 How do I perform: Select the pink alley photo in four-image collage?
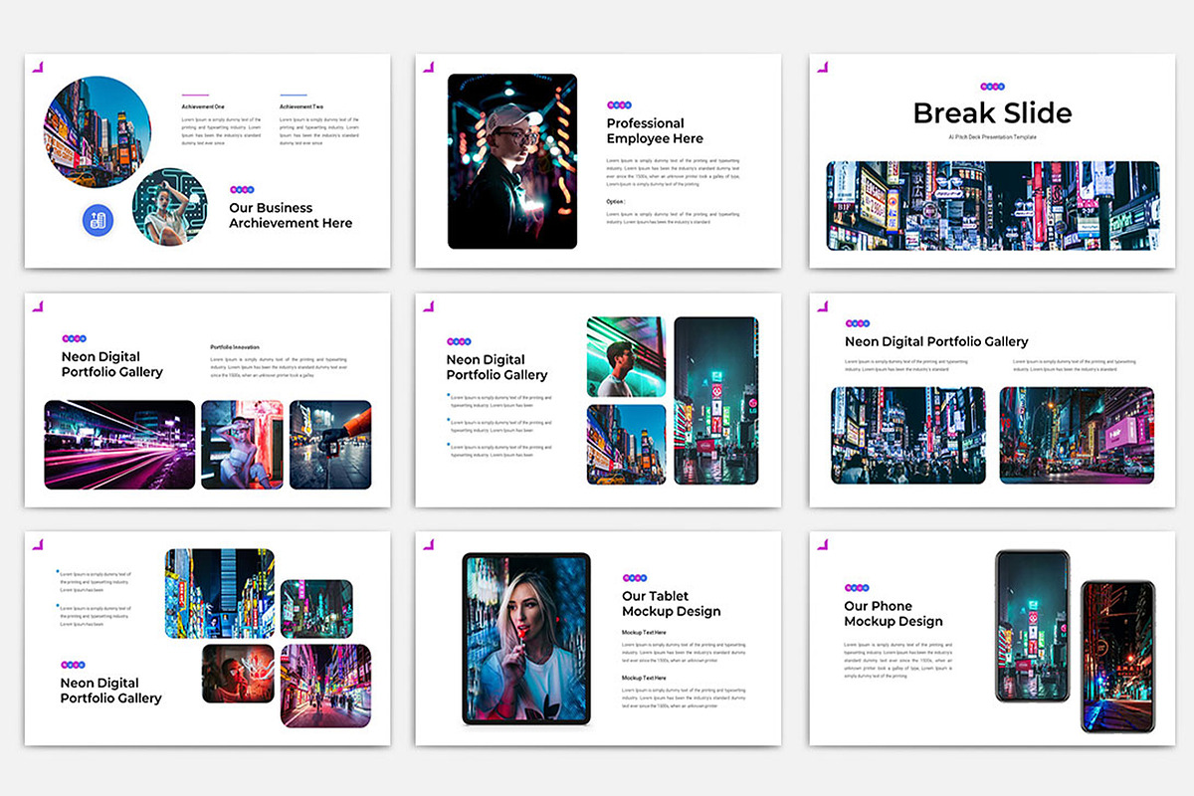click(326, 686)
